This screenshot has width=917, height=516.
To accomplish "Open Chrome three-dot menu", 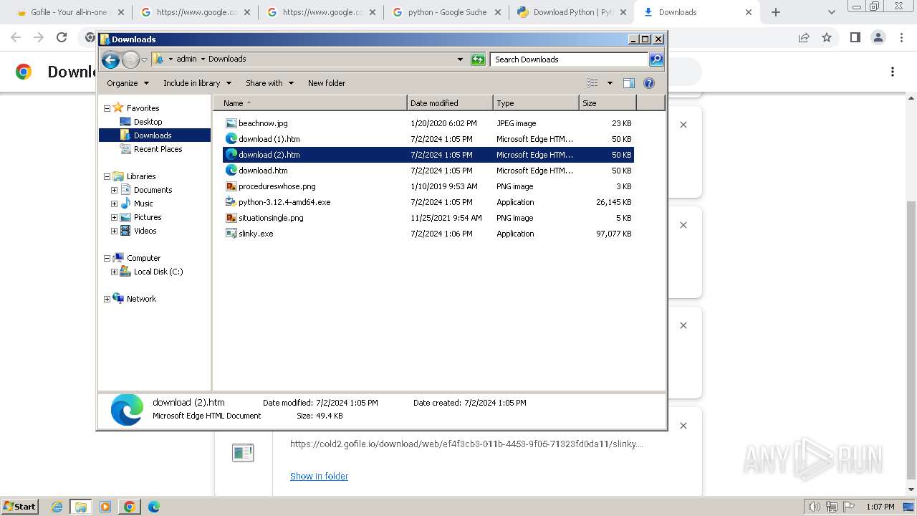I will pyautogui.click(x=902, y=37).
